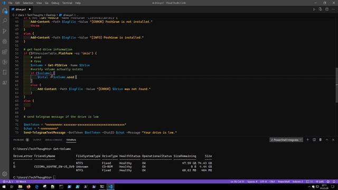338x190 pixels.
Task: Click the Users breadcrumb segment
Action: (x=21, y=15)
